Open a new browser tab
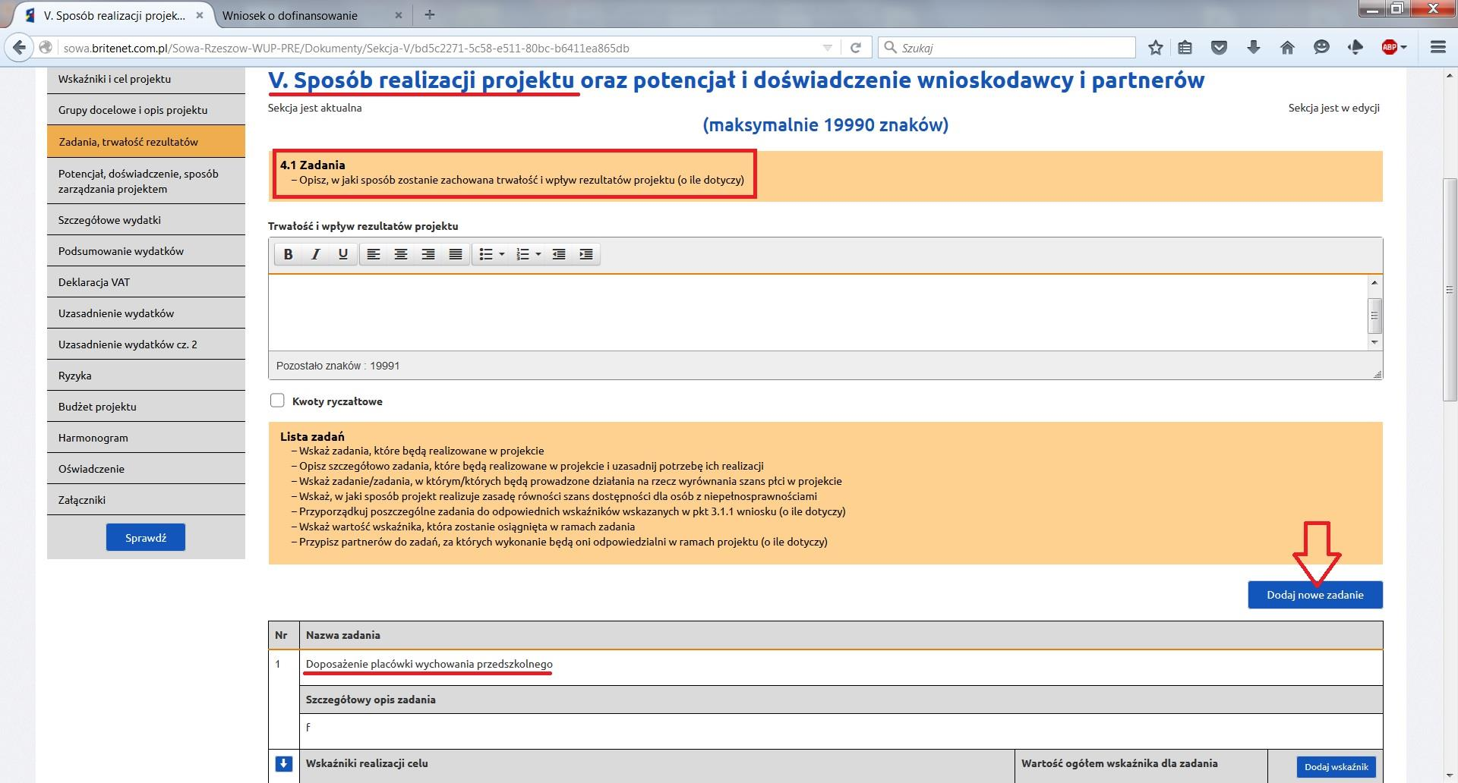Image resolution: width=1458 pixels, height=783 pixels. coord(430,14)
